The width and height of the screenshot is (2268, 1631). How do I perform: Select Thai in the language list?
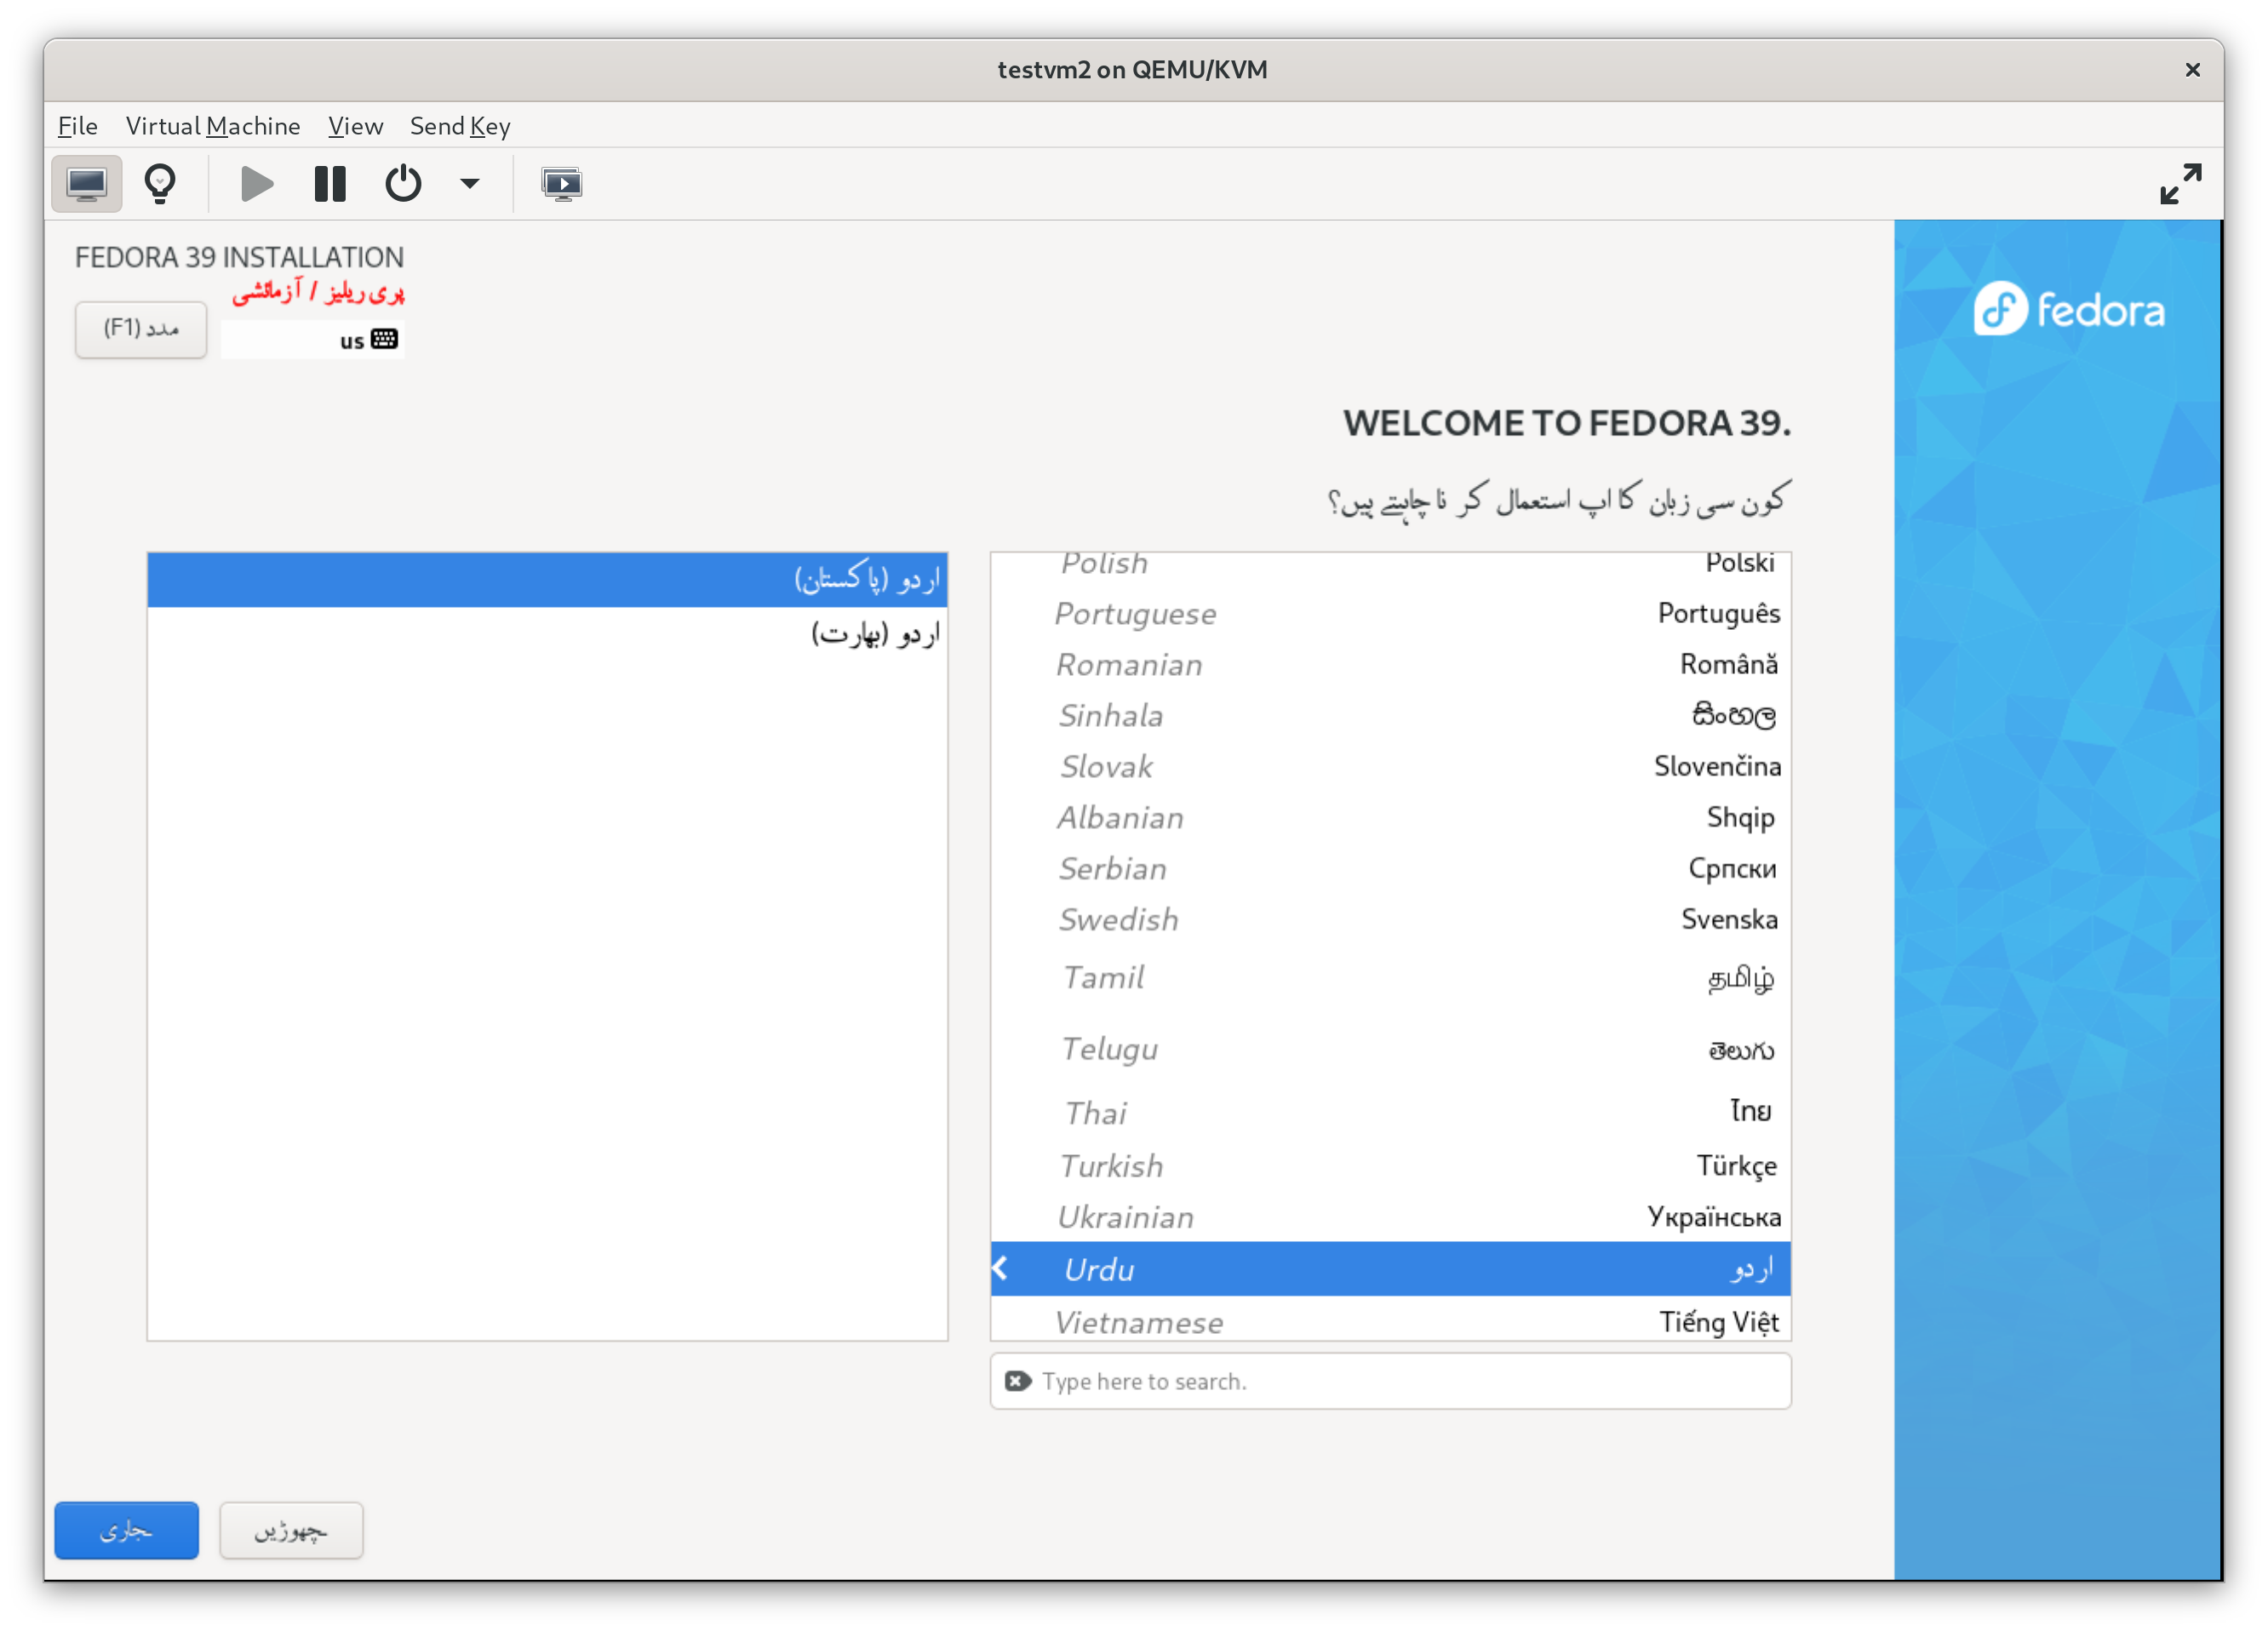[1390, 1112]
